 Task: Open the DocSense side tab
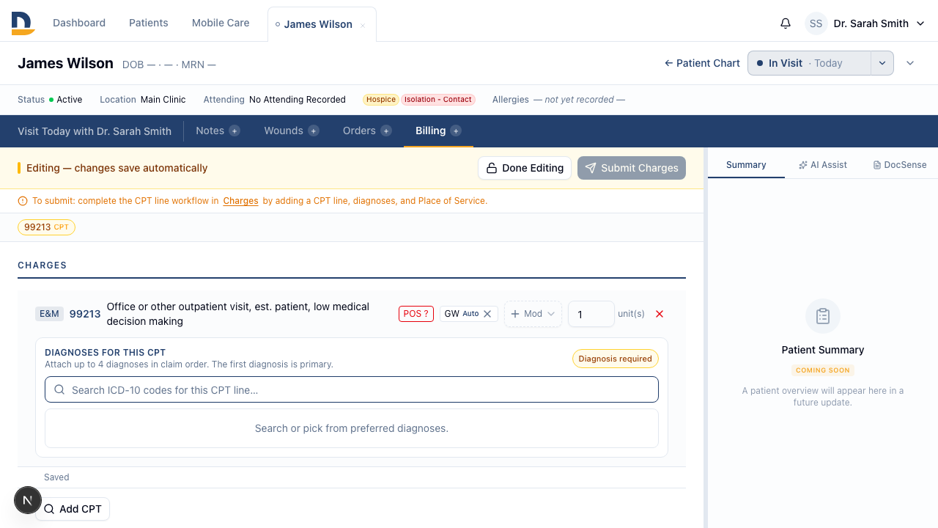(x=900, y=165)
